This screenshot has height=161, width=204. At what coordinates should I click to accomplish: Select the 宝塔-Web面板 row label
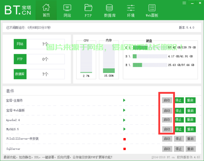15,110
